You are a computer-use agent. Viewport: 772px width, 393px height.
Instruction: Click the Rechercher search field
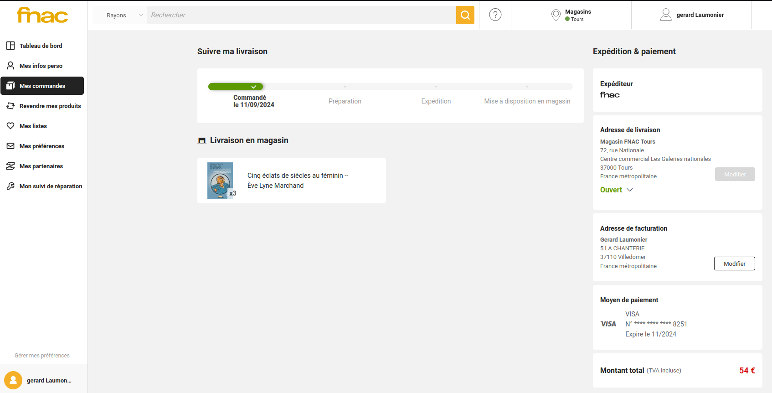pos(301,15)
